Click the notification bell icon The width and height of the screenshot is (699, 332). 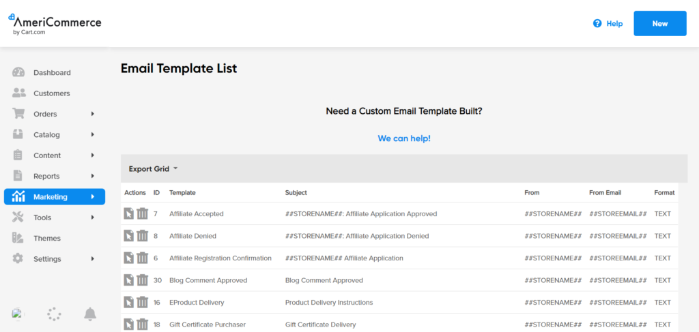(90, 314)
